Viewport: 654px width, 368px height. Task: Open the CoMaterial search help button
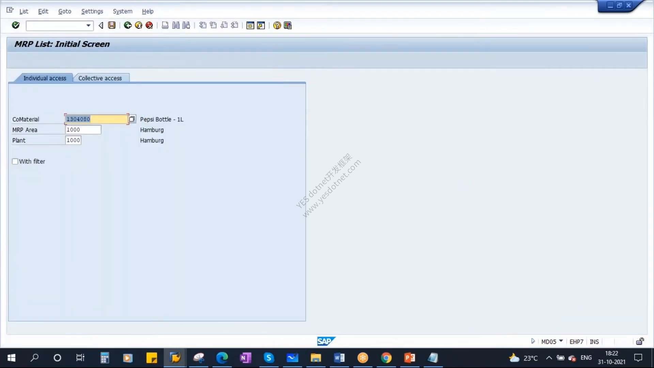[132, 119]
